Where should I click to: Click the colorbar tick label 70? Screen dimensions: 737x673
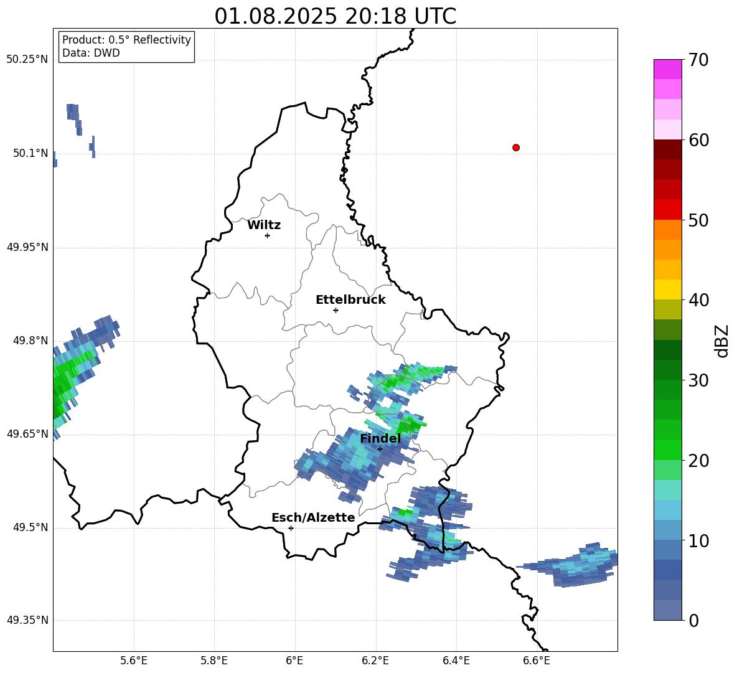[x=698, y=60]
